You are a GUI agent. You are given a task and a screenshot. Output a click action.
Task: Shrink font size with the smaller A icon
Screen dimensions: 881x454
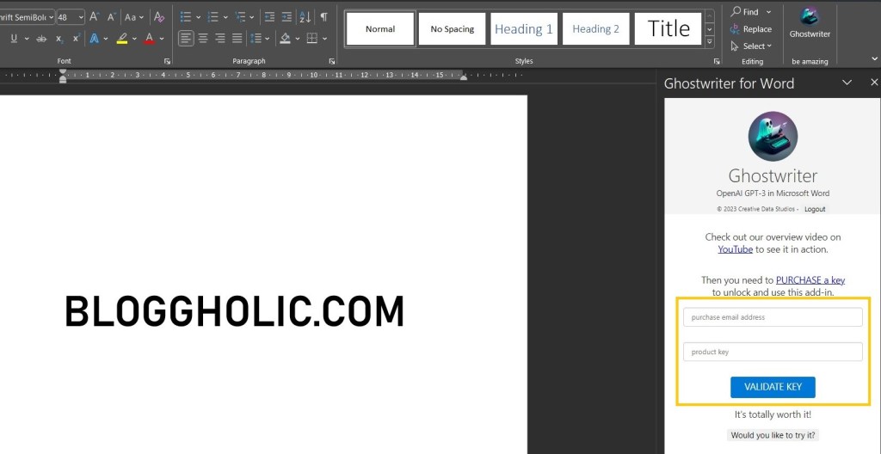[111, 17]
